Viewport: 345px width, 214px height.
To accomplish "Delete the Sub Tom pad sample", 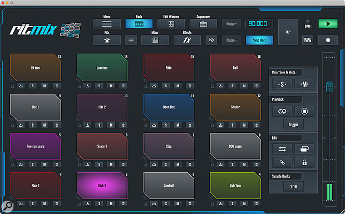I will click(257, 203).
